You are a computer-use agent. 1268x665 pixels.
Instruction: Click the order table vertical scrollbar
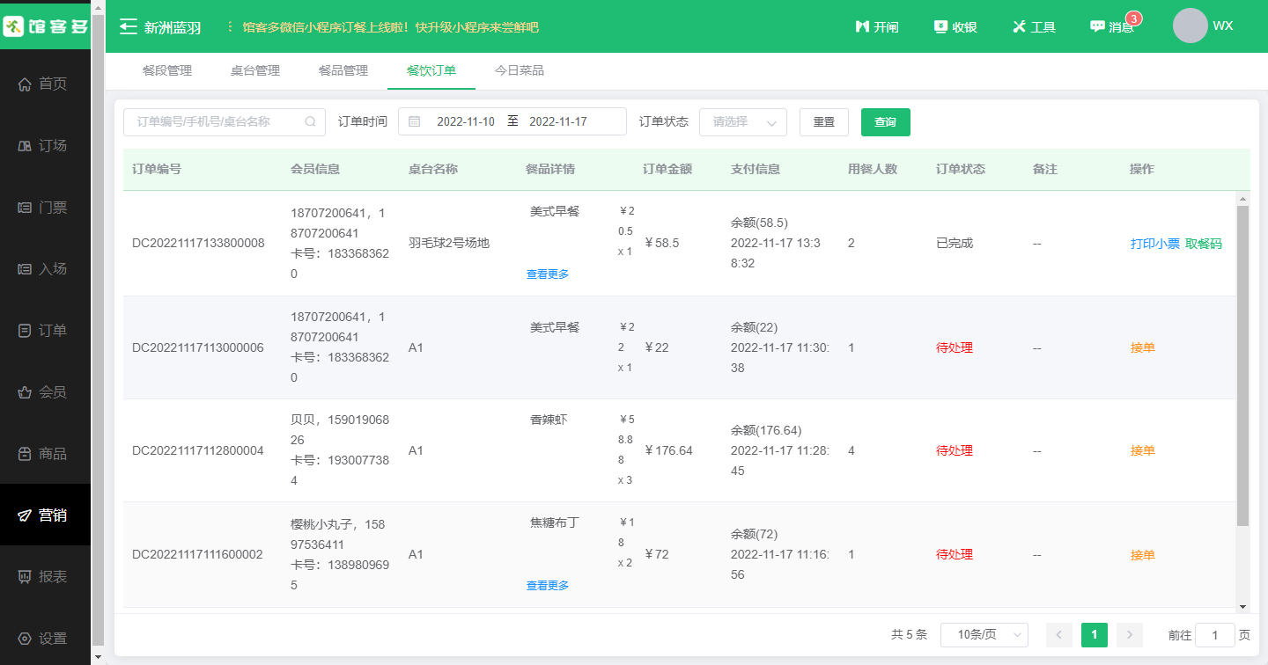(x=1242, y=365)
